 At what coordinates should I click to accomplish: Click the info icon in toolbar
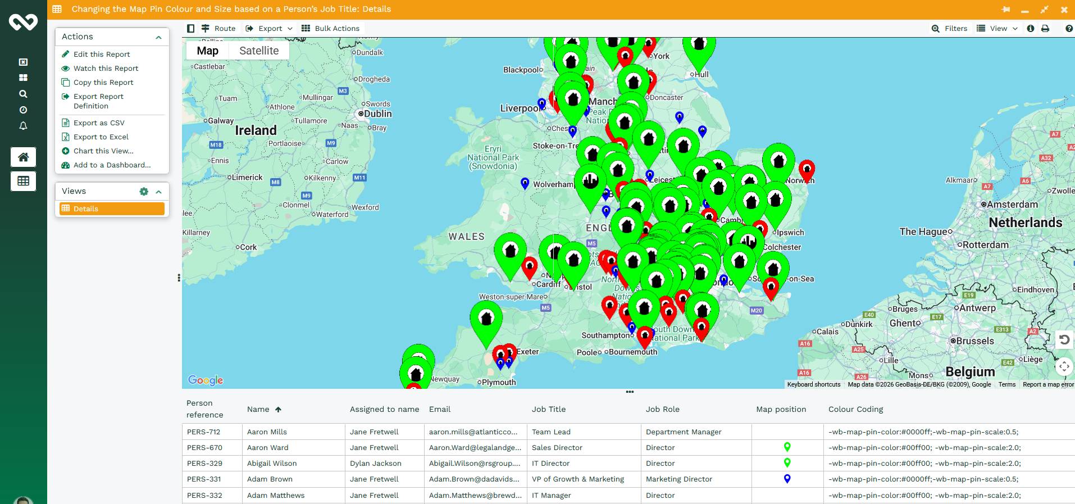pos(1031,29)
